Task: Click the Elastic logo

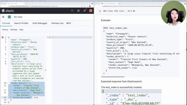Action: pos(8,11)
